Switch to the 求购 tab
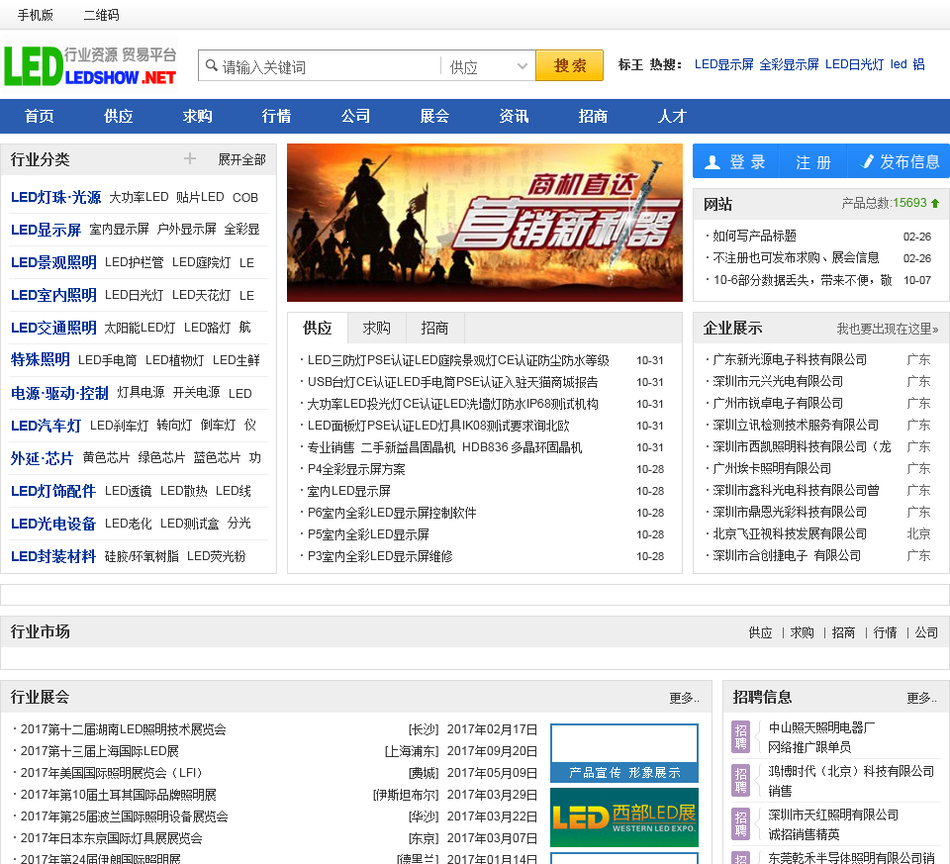The image size is (950, 864). coord(376,328)
